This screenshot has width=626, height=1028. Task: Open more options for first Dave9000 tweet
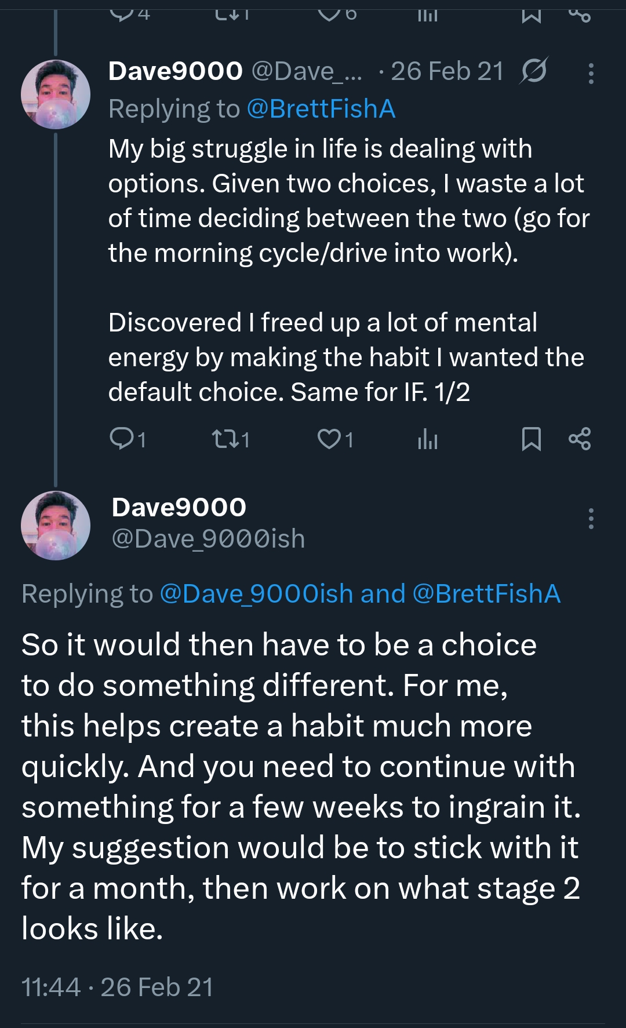(x=591, y=74)
